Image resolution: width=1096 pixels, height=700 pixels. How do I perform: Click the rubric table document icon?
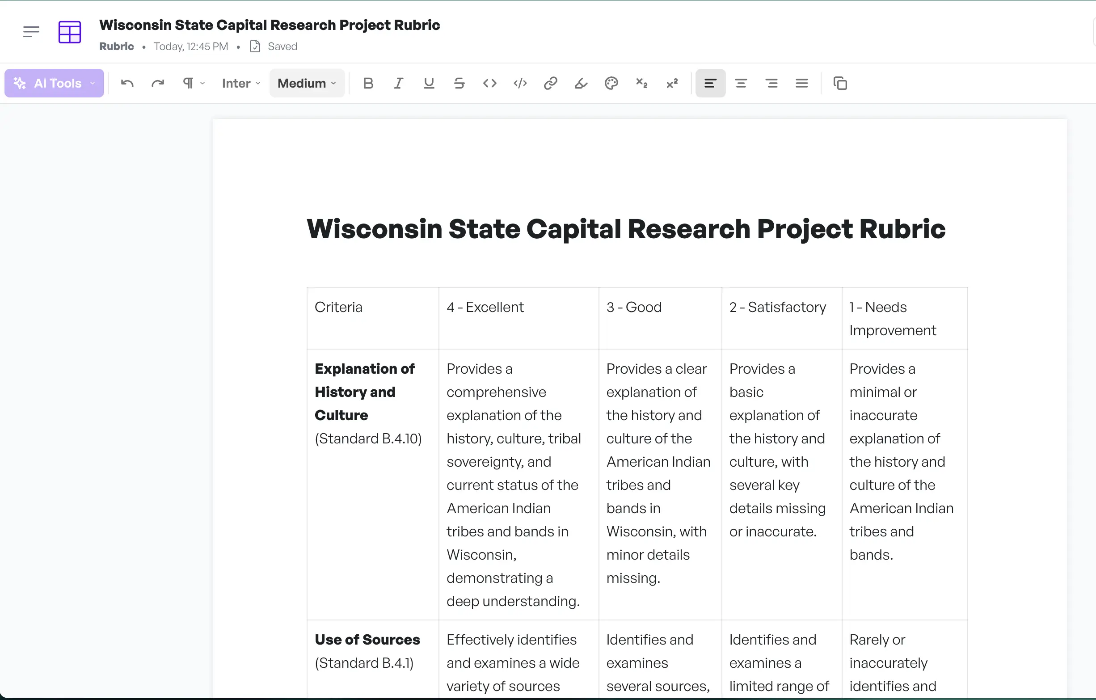[70, 32]
